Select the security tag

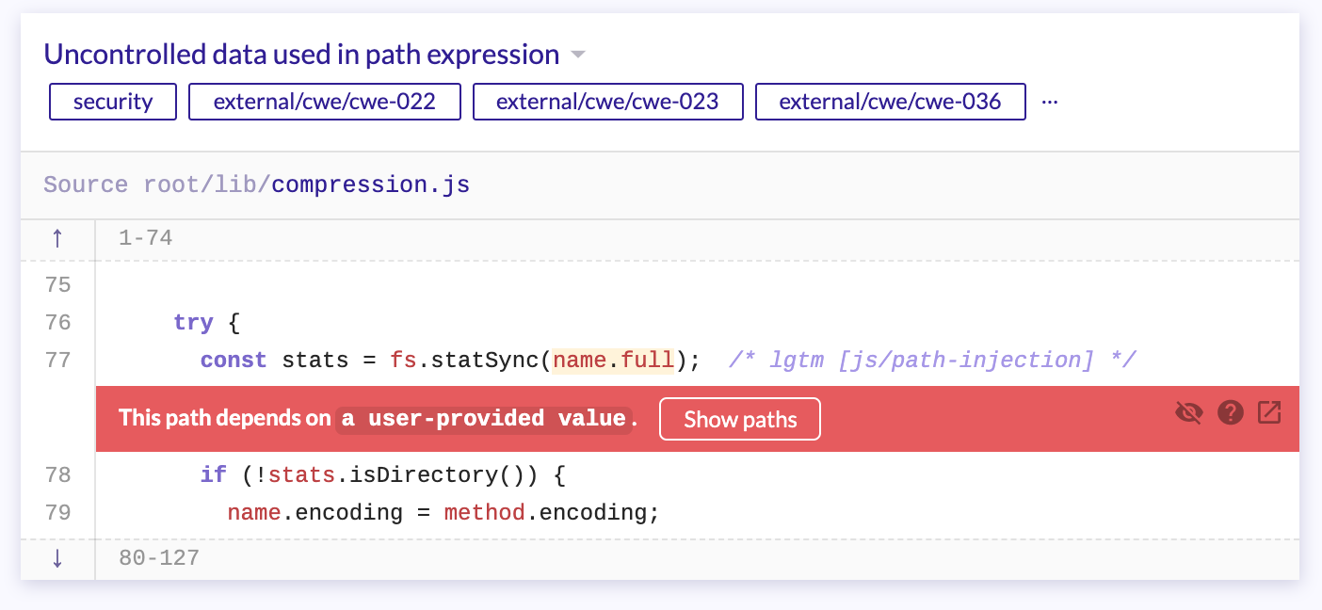pos(112,102)
